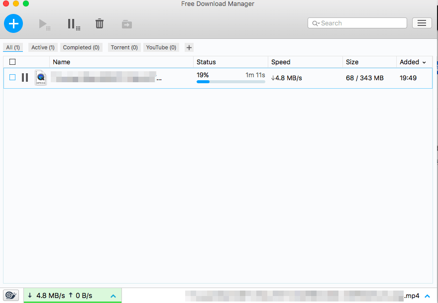Tick the checkbox of the 19% download row
Viewport: 438px width, 303px height.
pyautogui.click(x=12, y=77)
